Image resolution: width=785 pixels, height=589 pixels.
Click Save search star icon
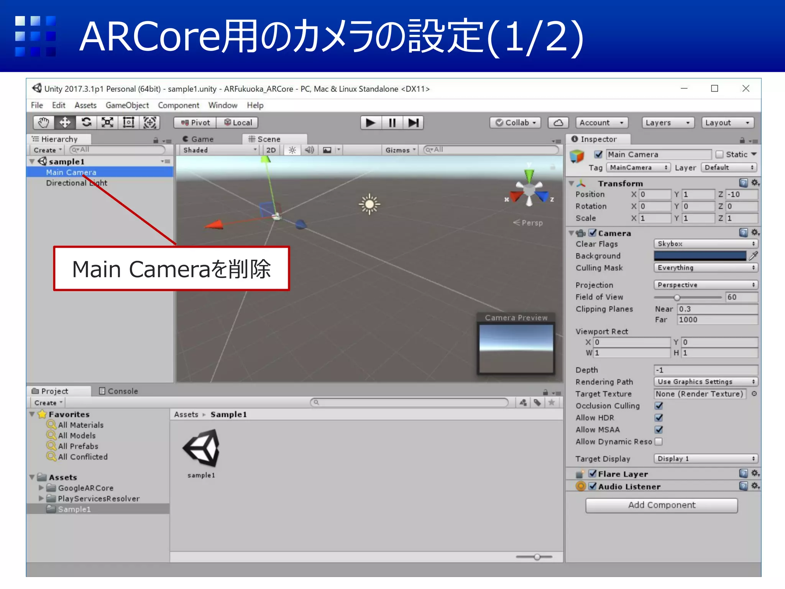pos(552,402)
